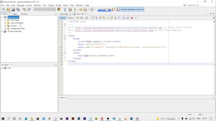The height and width of the screenshot is (121, 216).
Task: Open the Profile Project dropdown arrow
Action: [88, 9]
